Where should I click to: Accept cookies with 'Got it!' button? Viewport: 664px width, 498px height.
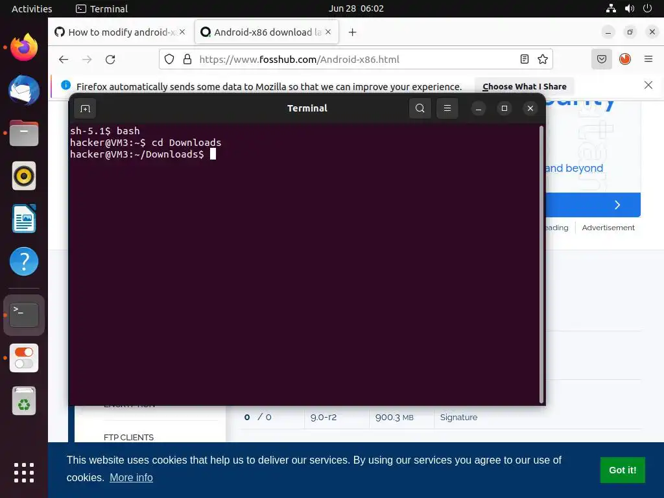tap(622, 470)
